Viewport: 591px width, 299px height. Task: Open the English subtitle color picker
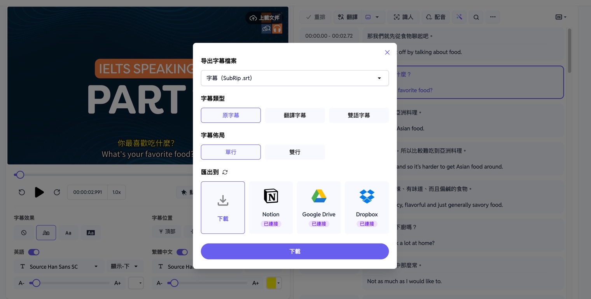click(136, 283)
